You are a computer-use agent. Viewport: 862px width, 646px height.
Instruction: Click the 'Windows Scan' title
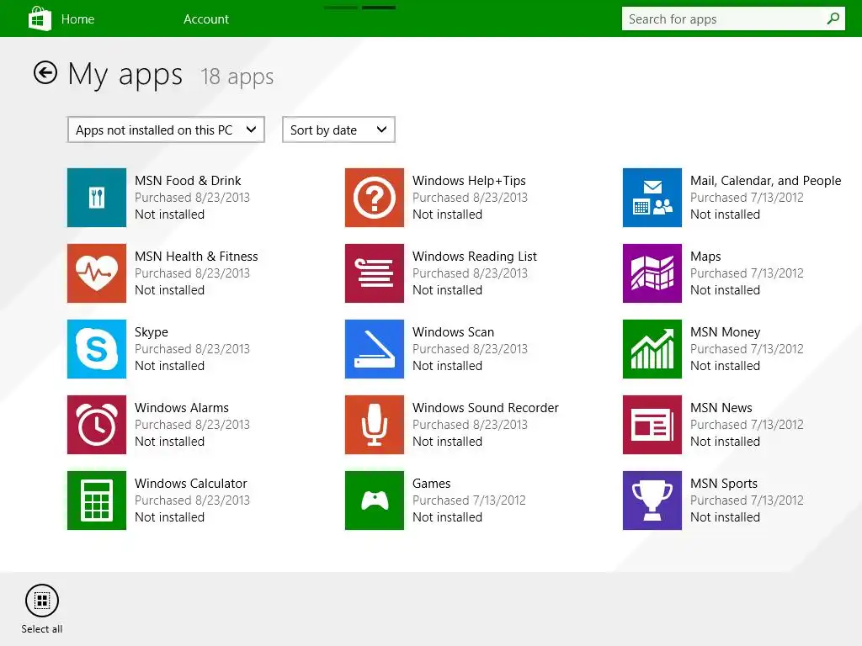pyautogui.click(x=453, y=332)
